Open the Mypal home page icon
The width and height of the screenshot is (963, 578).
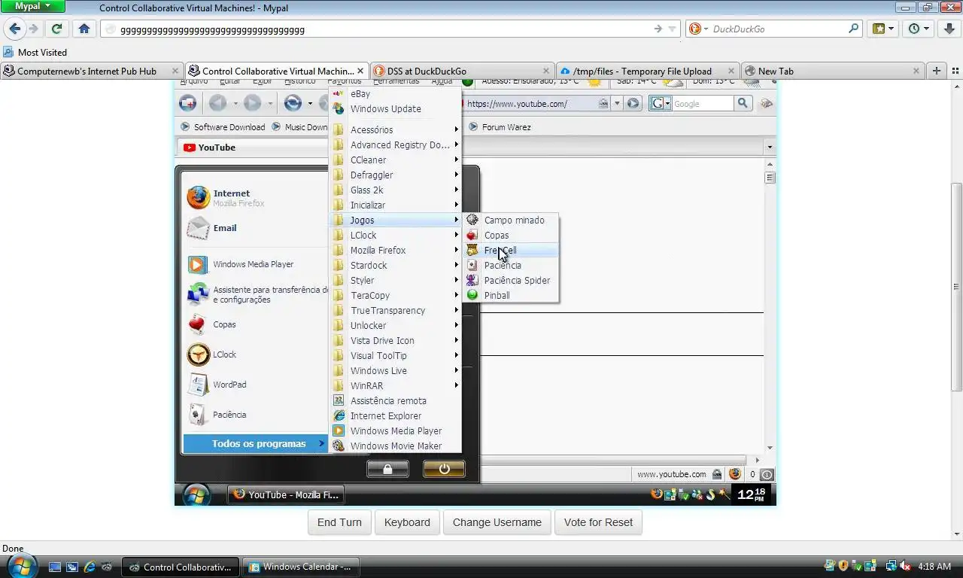[x=84, y=29]
